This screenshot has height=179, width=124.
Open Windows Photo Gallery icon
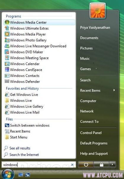[x=7, y=40]
